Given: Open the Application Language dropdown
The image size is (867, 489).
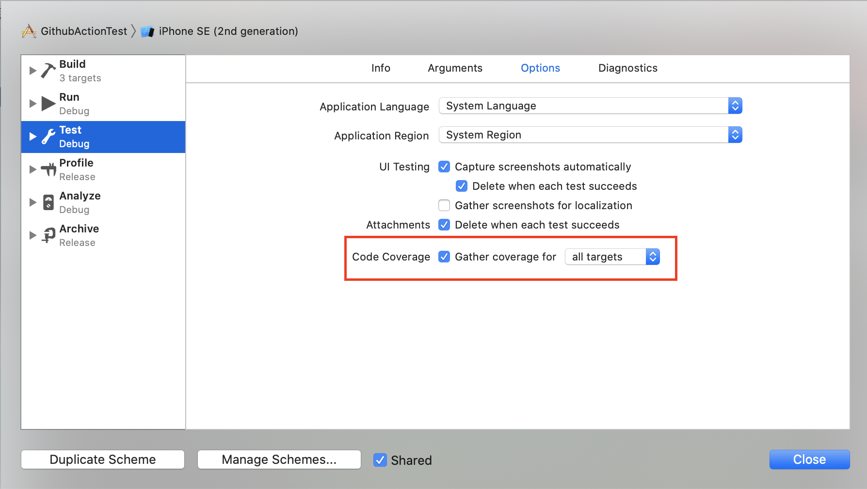Looking at the screenshot, I should pos(590,106).
